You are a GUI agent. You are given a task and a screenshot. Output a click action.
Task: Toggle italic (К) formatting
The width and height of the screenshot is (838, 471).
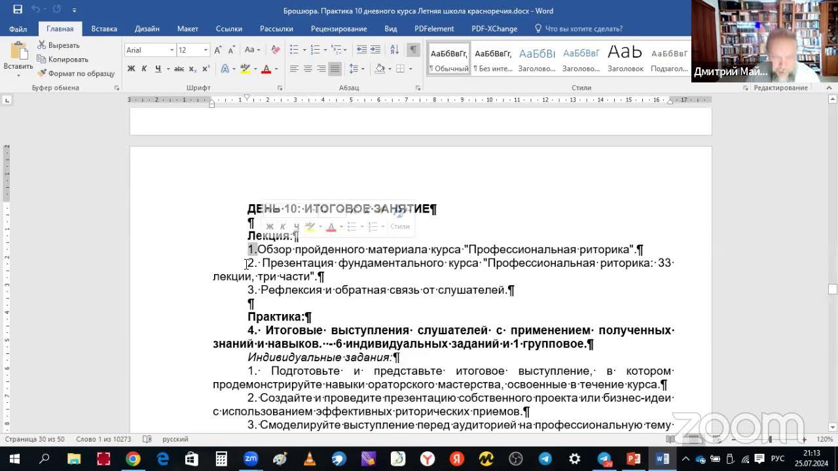point(145,69)
